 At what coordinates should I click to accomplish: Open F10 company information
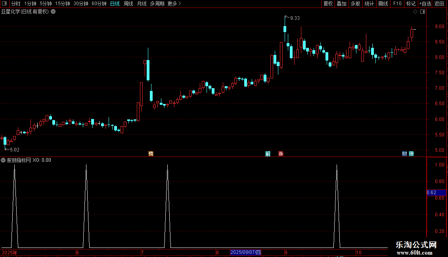point(397,4)
